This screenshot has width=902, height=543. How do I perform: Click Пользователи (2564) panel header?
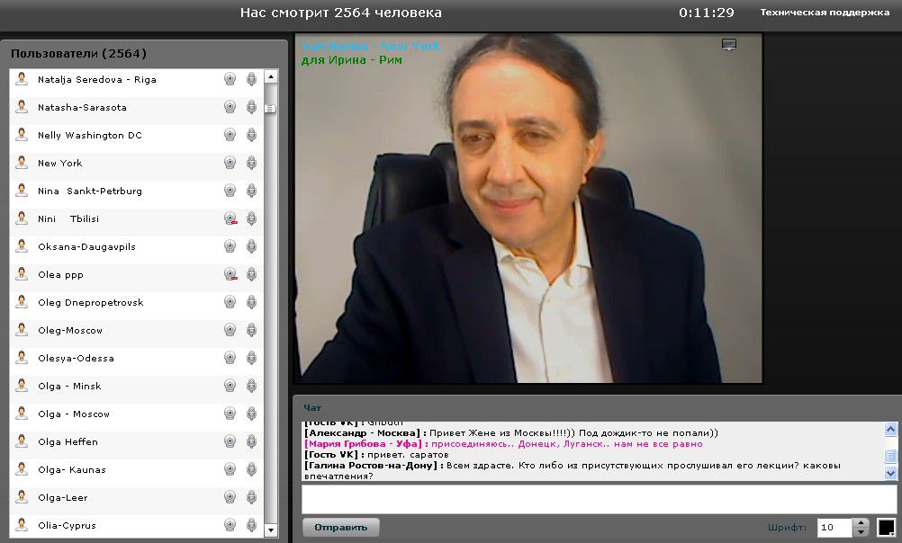click(x=79, y=53)
